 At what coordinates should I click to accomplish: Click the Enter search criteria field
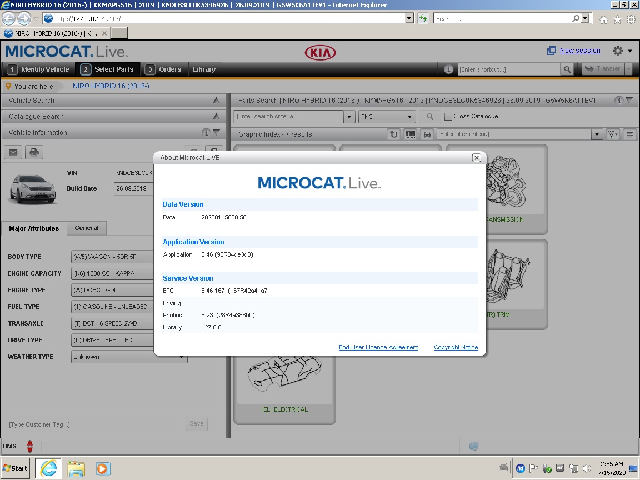(288, 117)
